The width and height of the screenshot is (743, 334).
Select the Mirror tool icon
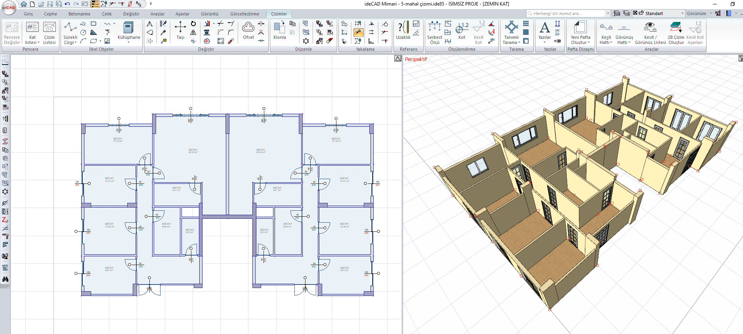coord(193,32)
